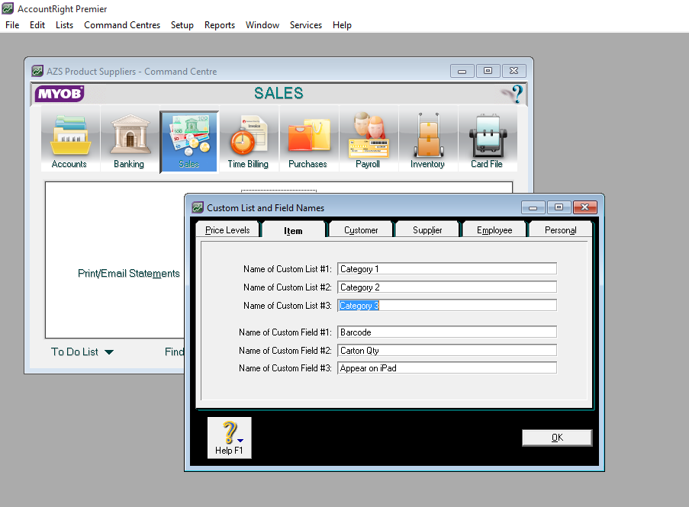The height and width of the screenshot is (507, 689).
Task: Open the Setup menu
Action: (x=182, y=25)
